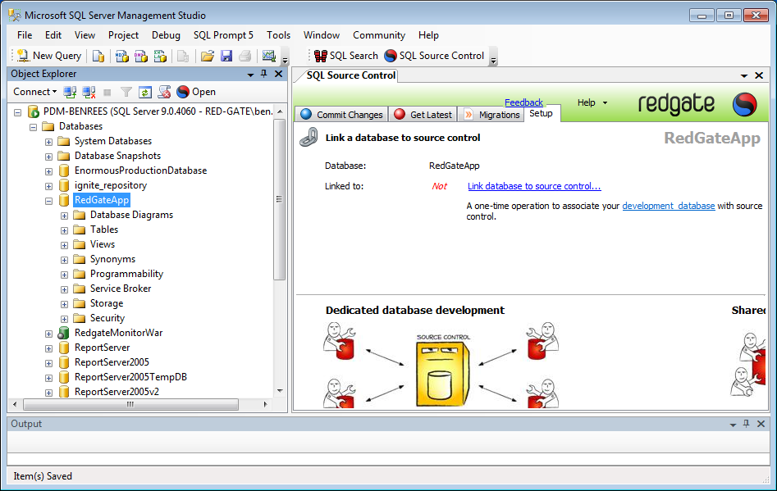This screenshot has width=777, height=491.
Task: Click the New Query toolbar button
Action: [x=48, y=56]
